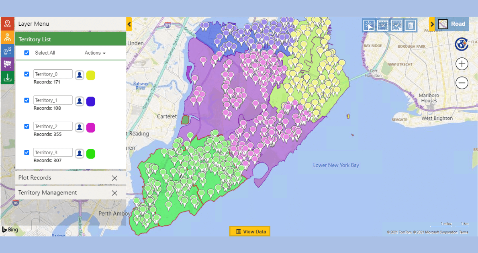The width and height of the screenshot is (478, 253).
Task: Open the purple region map sidebar icon
Action: coord(7,64)
